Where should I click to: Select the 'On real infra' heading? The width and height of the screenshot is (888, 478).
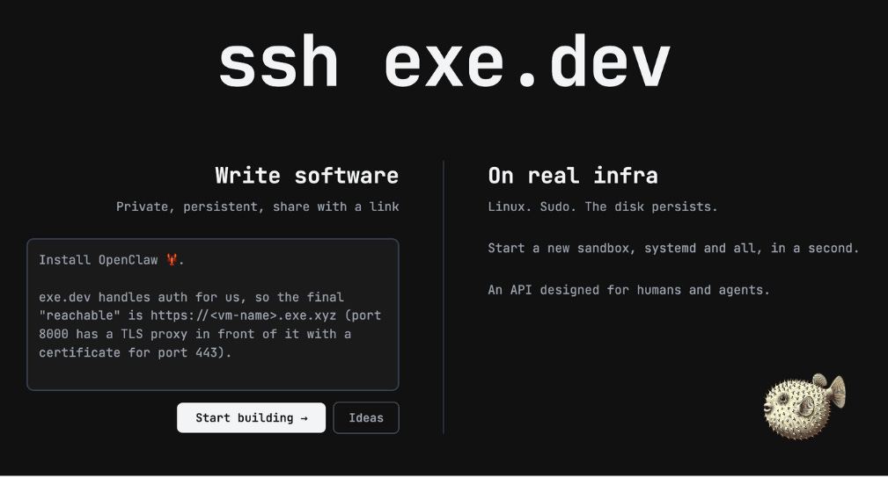573,176
